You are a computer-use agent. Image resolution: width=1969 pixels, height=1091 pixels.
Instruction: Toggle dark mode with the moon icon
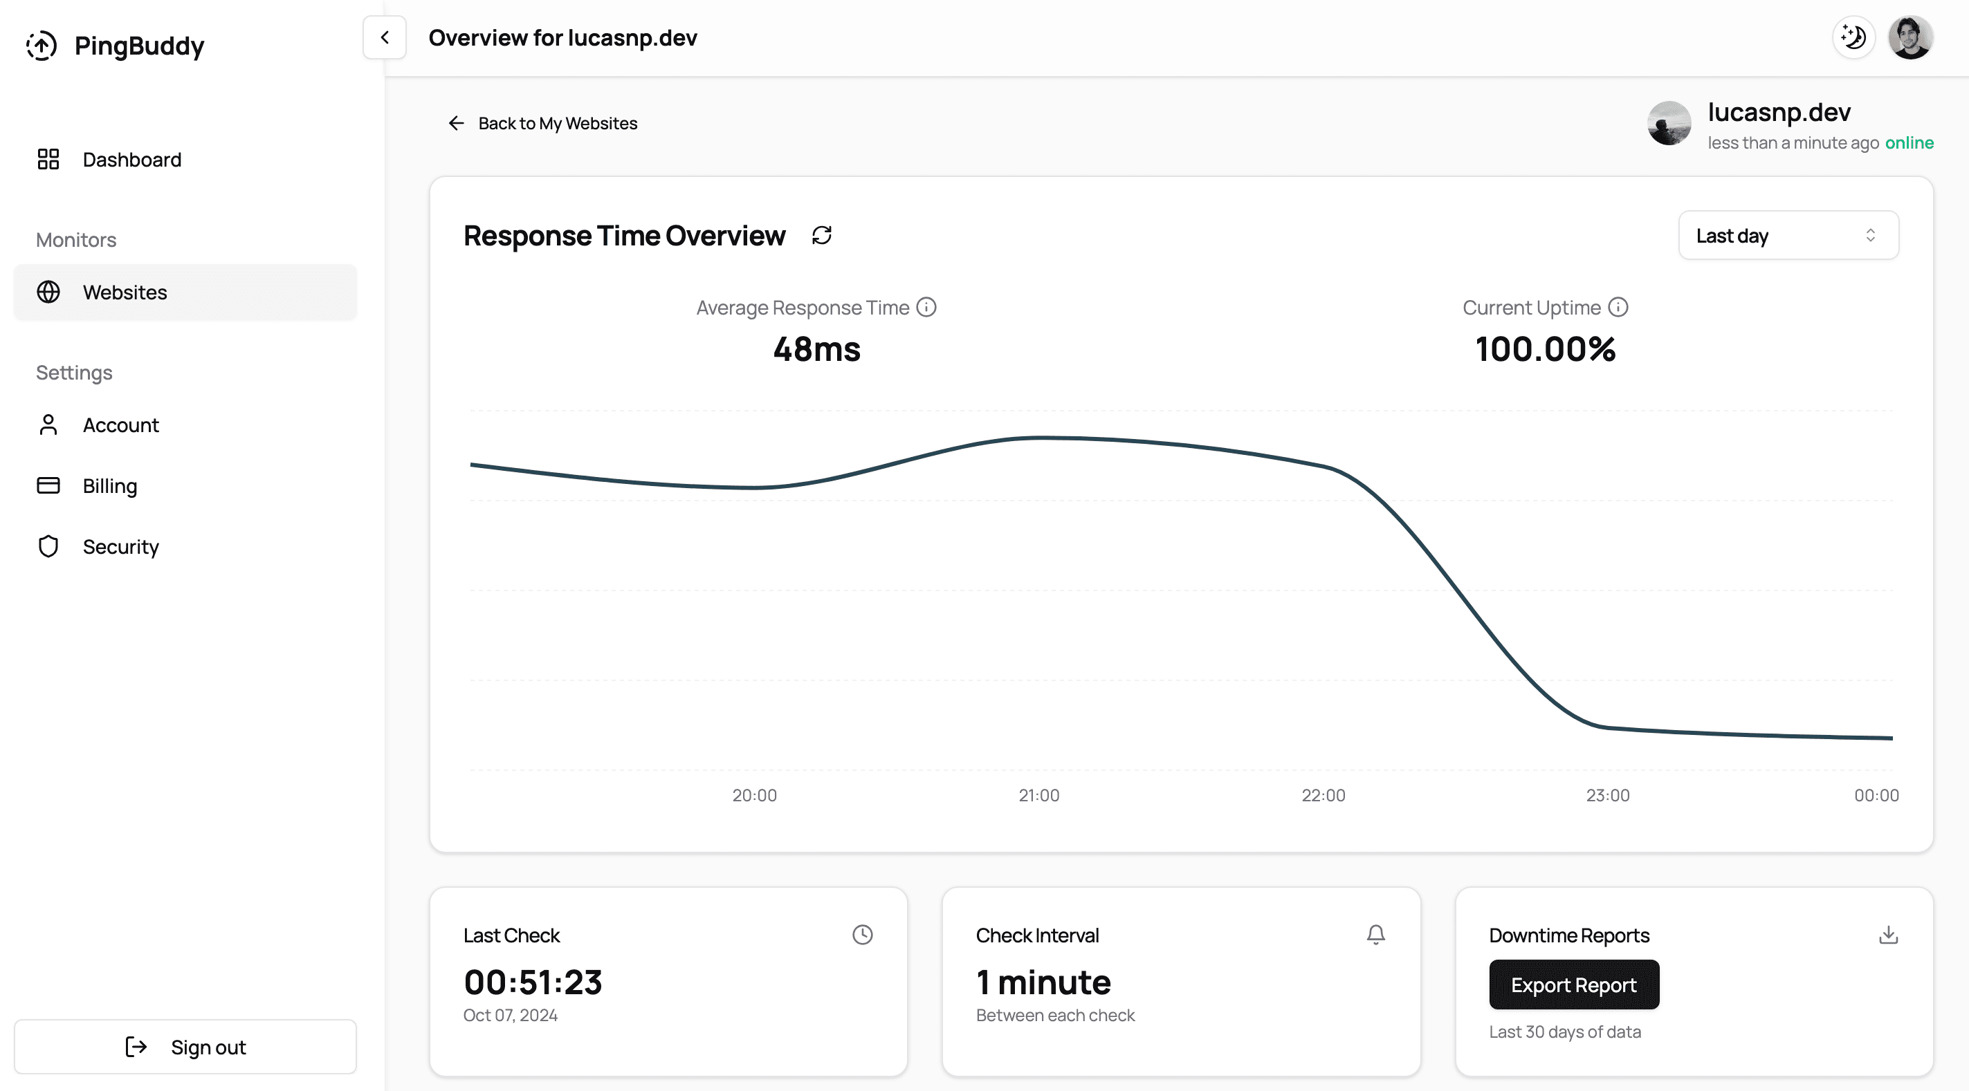point(1853,37)
